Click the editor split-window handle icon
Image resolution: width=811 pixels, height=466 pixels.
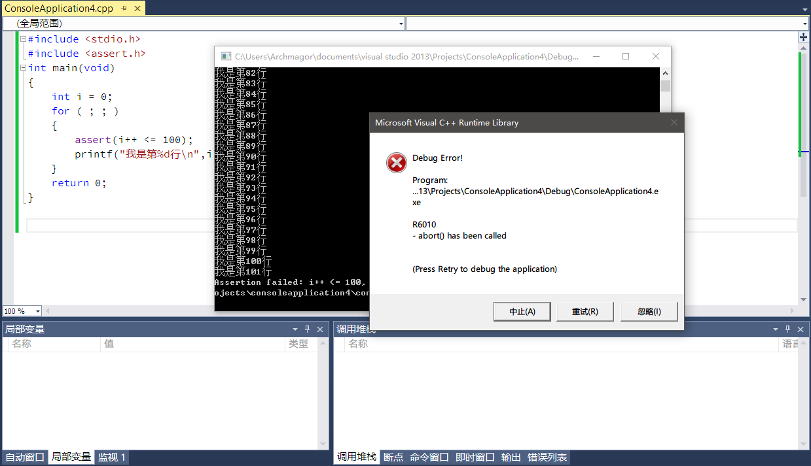tap(804, 37)
